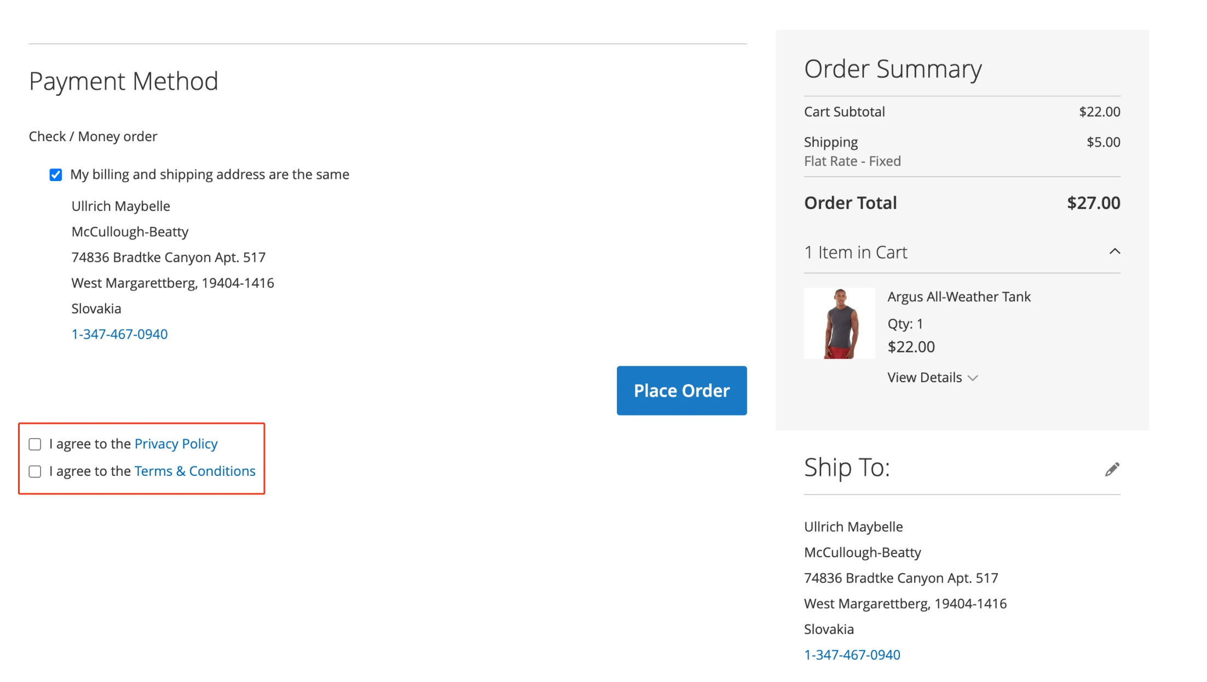Screen dimensions: 1207x682
Task: Click the Check / Money order payment method
Action: point(92,136)
